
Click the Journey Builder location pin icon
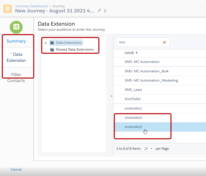(x=8, y=9)
